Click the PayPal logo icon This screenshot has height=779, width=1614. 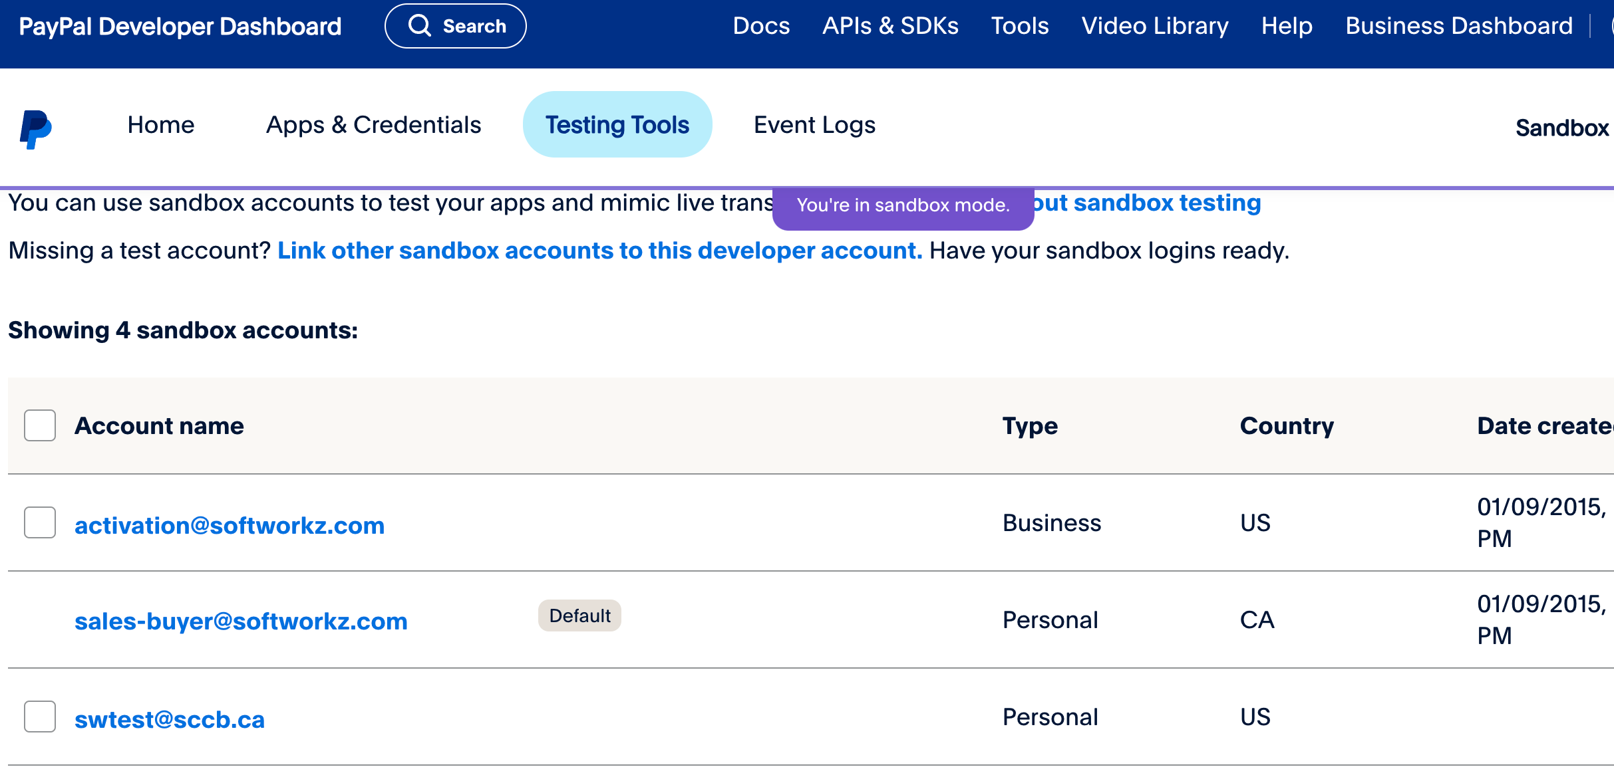coord(36,129)
